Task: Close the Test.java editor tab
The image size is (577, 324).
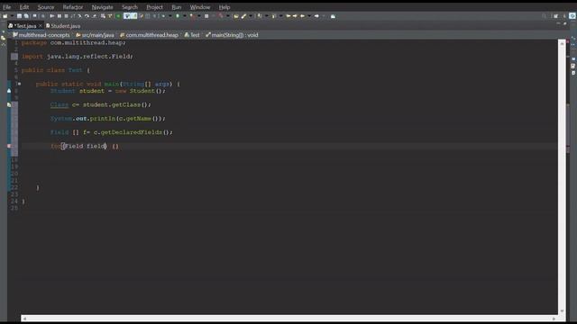Action: pos(41,26)
